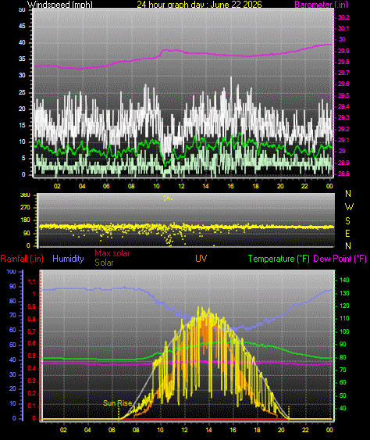
Task: Click 15 on the windspeed axis
Action: [x=22, y=125]
